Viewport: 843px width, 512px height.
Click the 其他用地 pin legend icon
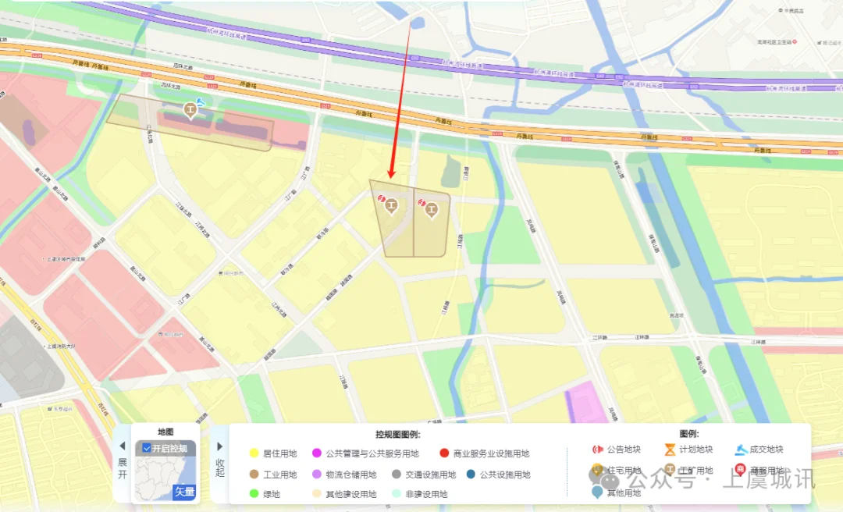[x=597, y=492]
